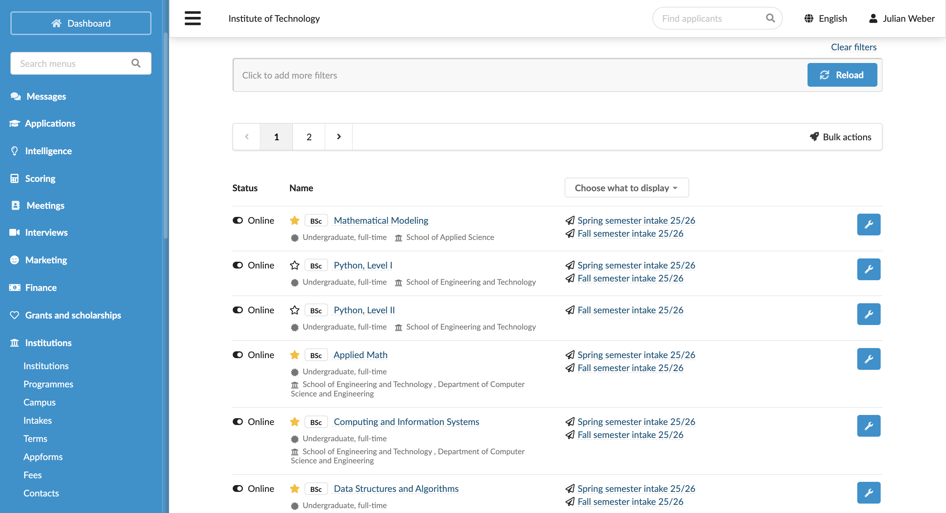The width and height of the screenshot is (946, 513).
Task: Open the Institutions submenu item
Action: tap(46, 366)
